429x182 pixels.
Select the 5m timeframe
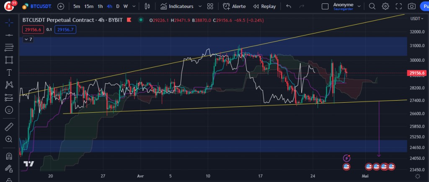77,6
